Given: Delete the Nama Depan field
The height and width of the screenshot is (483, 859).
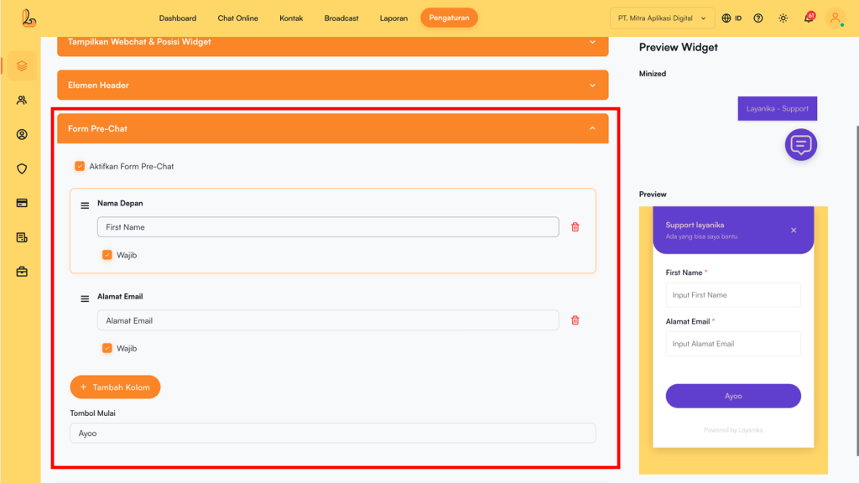Looking at the screenshot, I should (x=575, y=227).
